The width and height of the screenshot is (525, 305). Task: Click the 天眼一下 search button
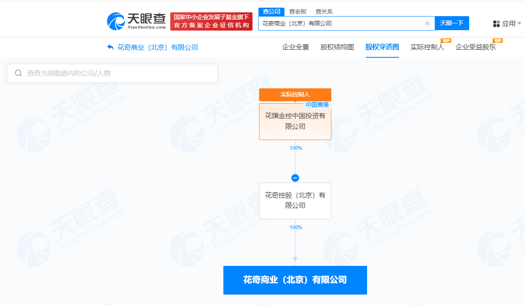(452, 23)
